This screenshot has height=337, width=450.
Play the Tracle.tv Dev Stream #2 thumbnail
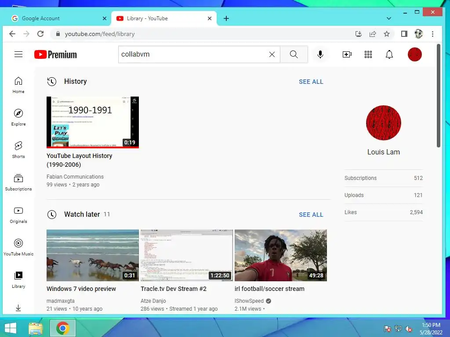point(186,255)
